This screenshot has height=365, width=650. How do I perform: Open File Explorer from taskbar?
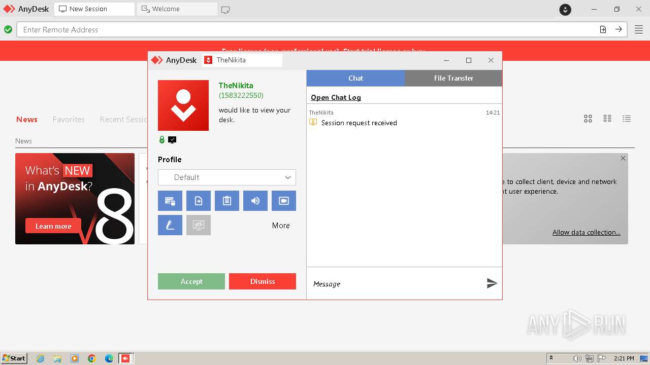[x=57, y=358]
